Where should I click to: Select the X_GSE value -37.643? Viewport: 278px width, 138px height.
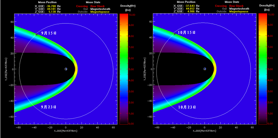pos(190,6)
